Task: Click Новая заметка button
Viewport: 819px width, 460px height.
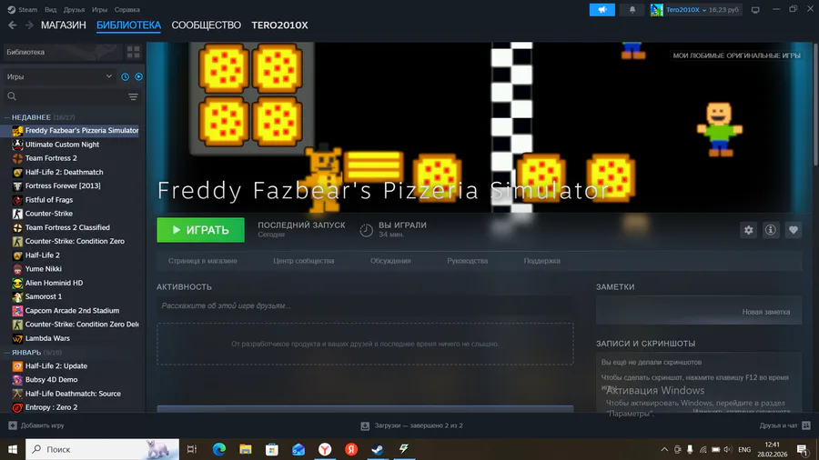Action: pyautogui.click(x=765, y=312)
